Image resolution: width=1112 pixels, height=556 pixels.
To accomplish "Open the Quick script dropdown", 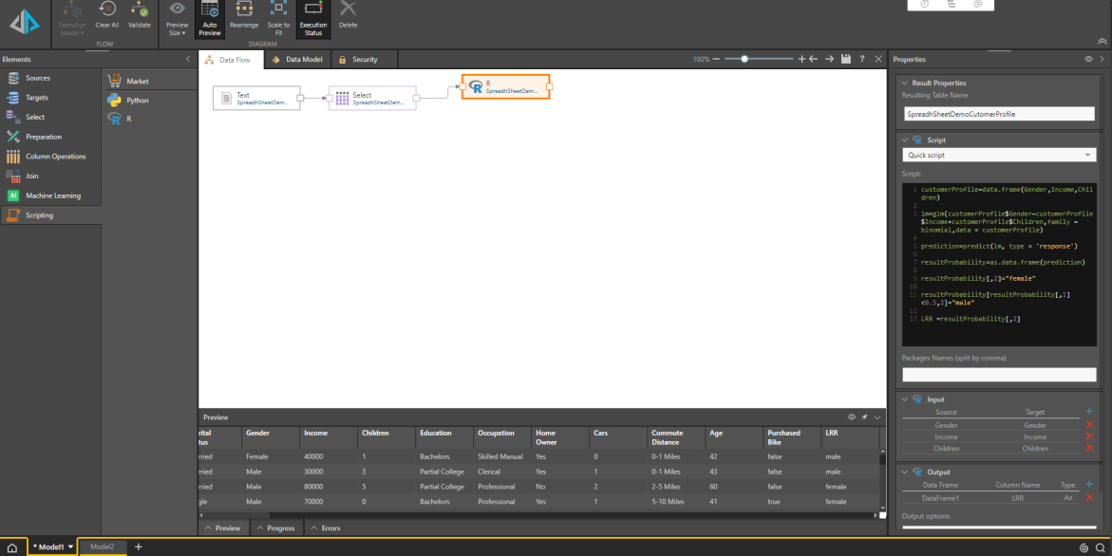I will coord(998,155).
